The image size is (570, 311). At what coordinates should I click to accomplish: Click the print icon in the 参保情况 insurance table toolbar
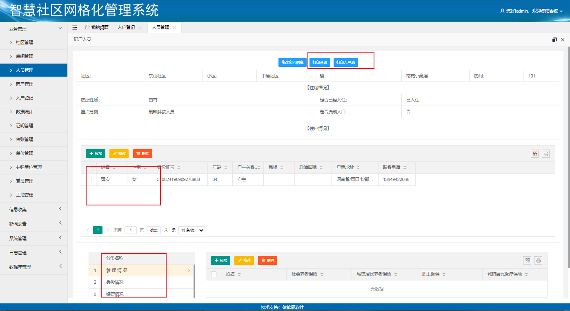click(538, 260)
